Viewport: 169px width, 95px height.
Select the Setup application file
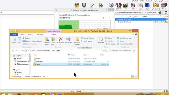71,64
